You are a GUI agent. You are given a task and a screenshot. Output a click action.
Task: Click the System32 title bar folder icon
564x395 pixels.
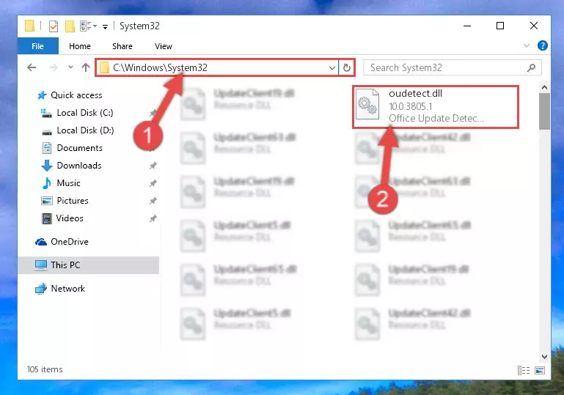pyautogui.click(x=29, y=26)
